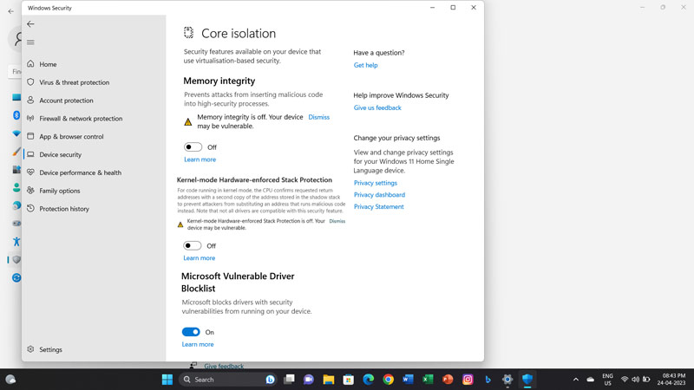Click Give us feedback link
Image resolution: width=694 pixels, height=390 pixels.
(x=377, y=107)
